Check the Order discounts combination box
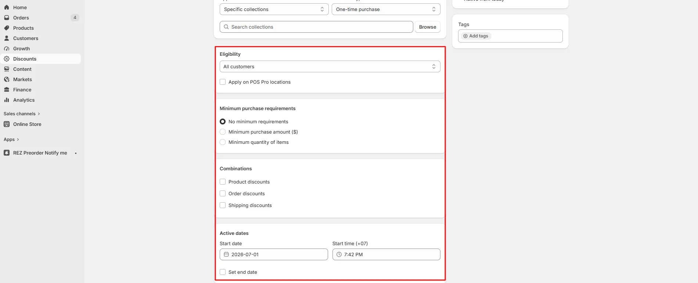 [x=223, y=193]
